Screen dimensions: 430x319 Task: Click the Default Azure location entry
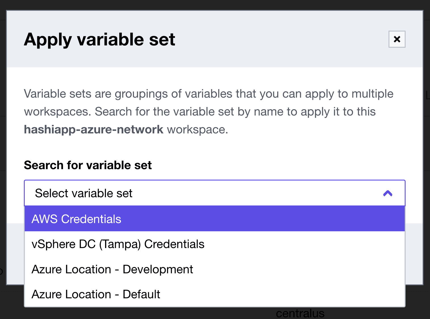(96, 294)
